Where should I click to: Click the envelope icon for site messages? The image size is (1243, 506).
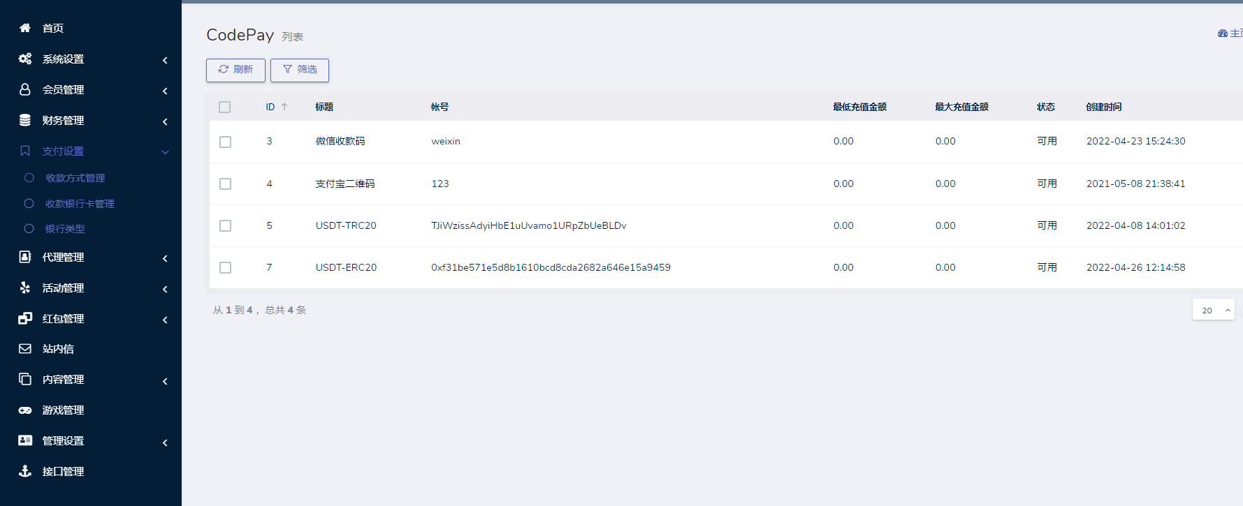25,348
